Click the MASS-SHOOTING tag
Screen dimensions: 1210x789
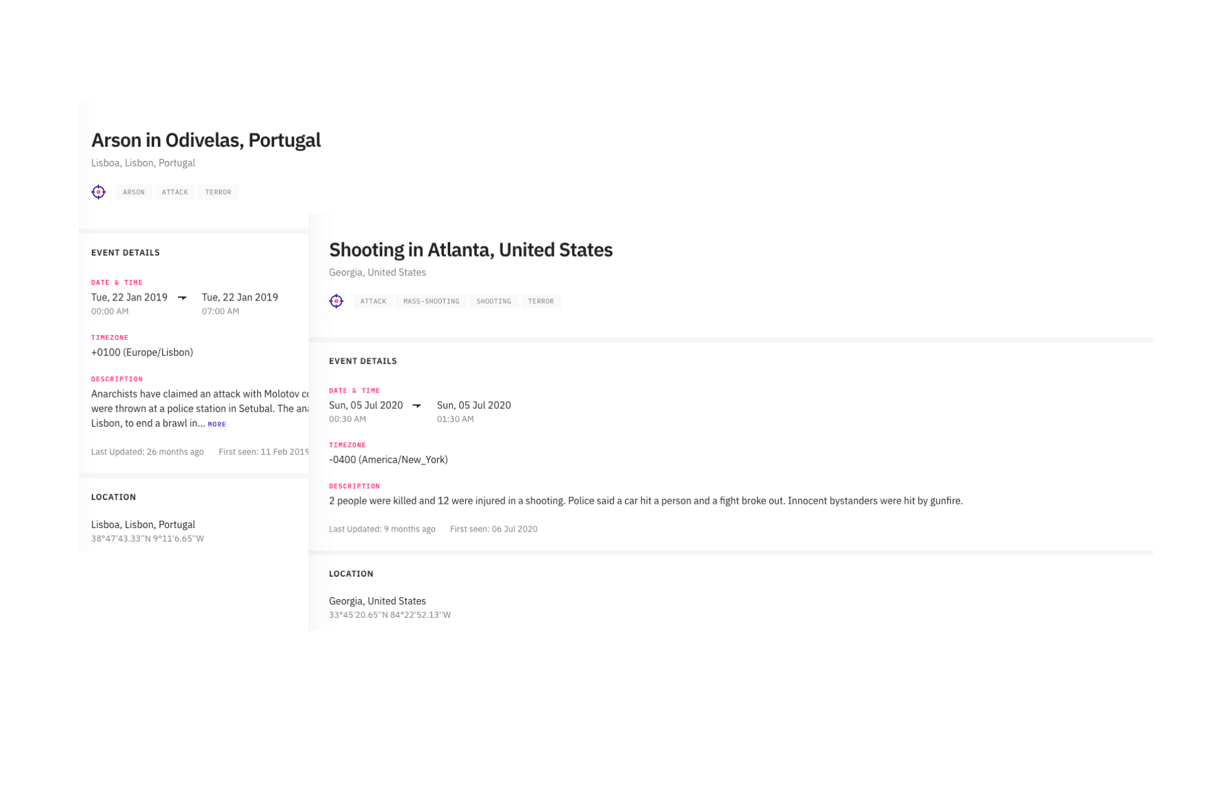431,301
